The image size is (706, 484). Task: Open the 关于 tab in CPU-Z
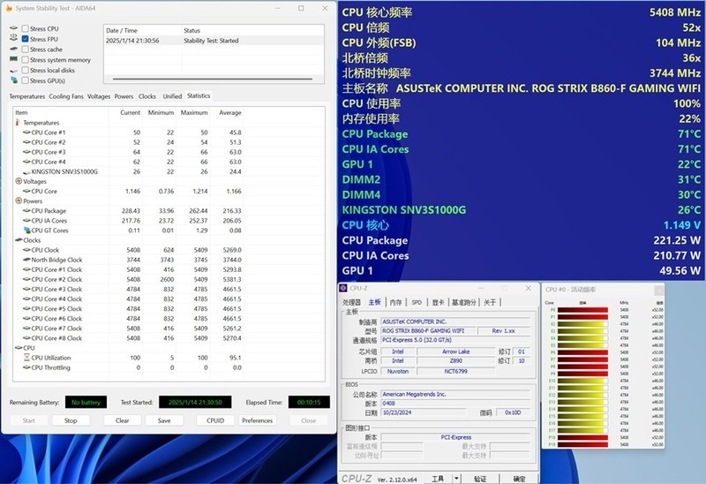pyautogui.click(x=490, y=302)
